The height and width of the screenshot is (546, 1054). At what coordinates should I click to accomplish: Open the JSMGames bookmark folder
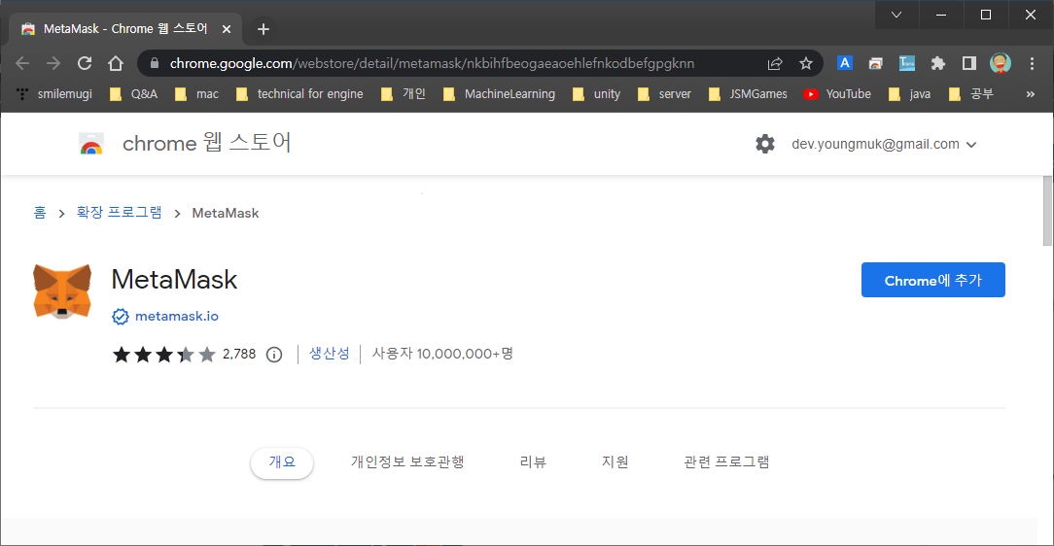(748, 94)
